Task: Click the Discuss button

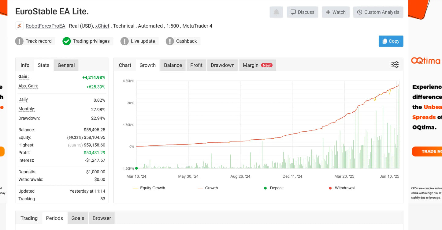Action: 303,12
